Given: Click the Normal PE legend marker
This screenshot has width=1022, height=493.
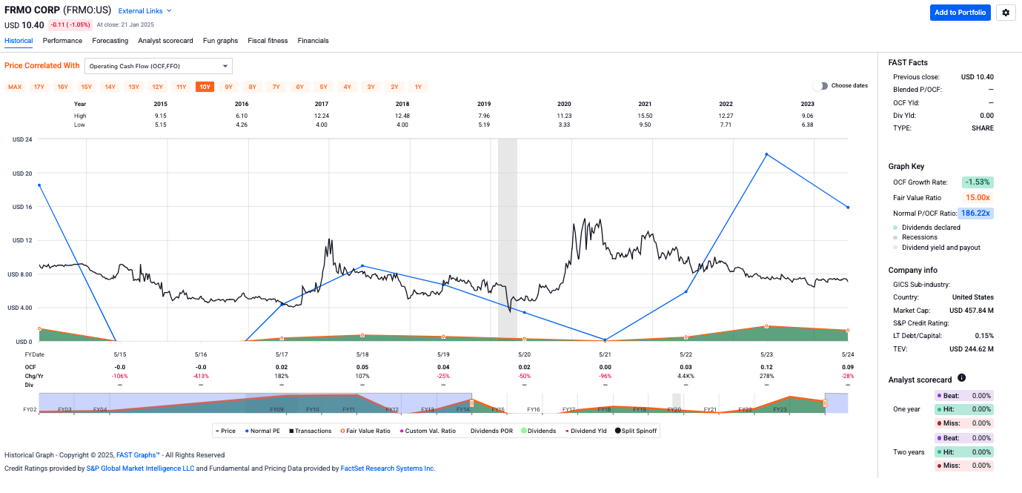Looking at the screenshot, I should [247, 430].
